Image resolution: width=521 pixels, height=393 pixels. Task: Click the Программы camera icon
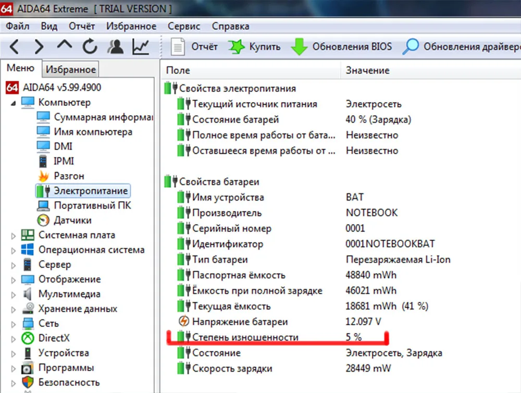pos(27,368)
